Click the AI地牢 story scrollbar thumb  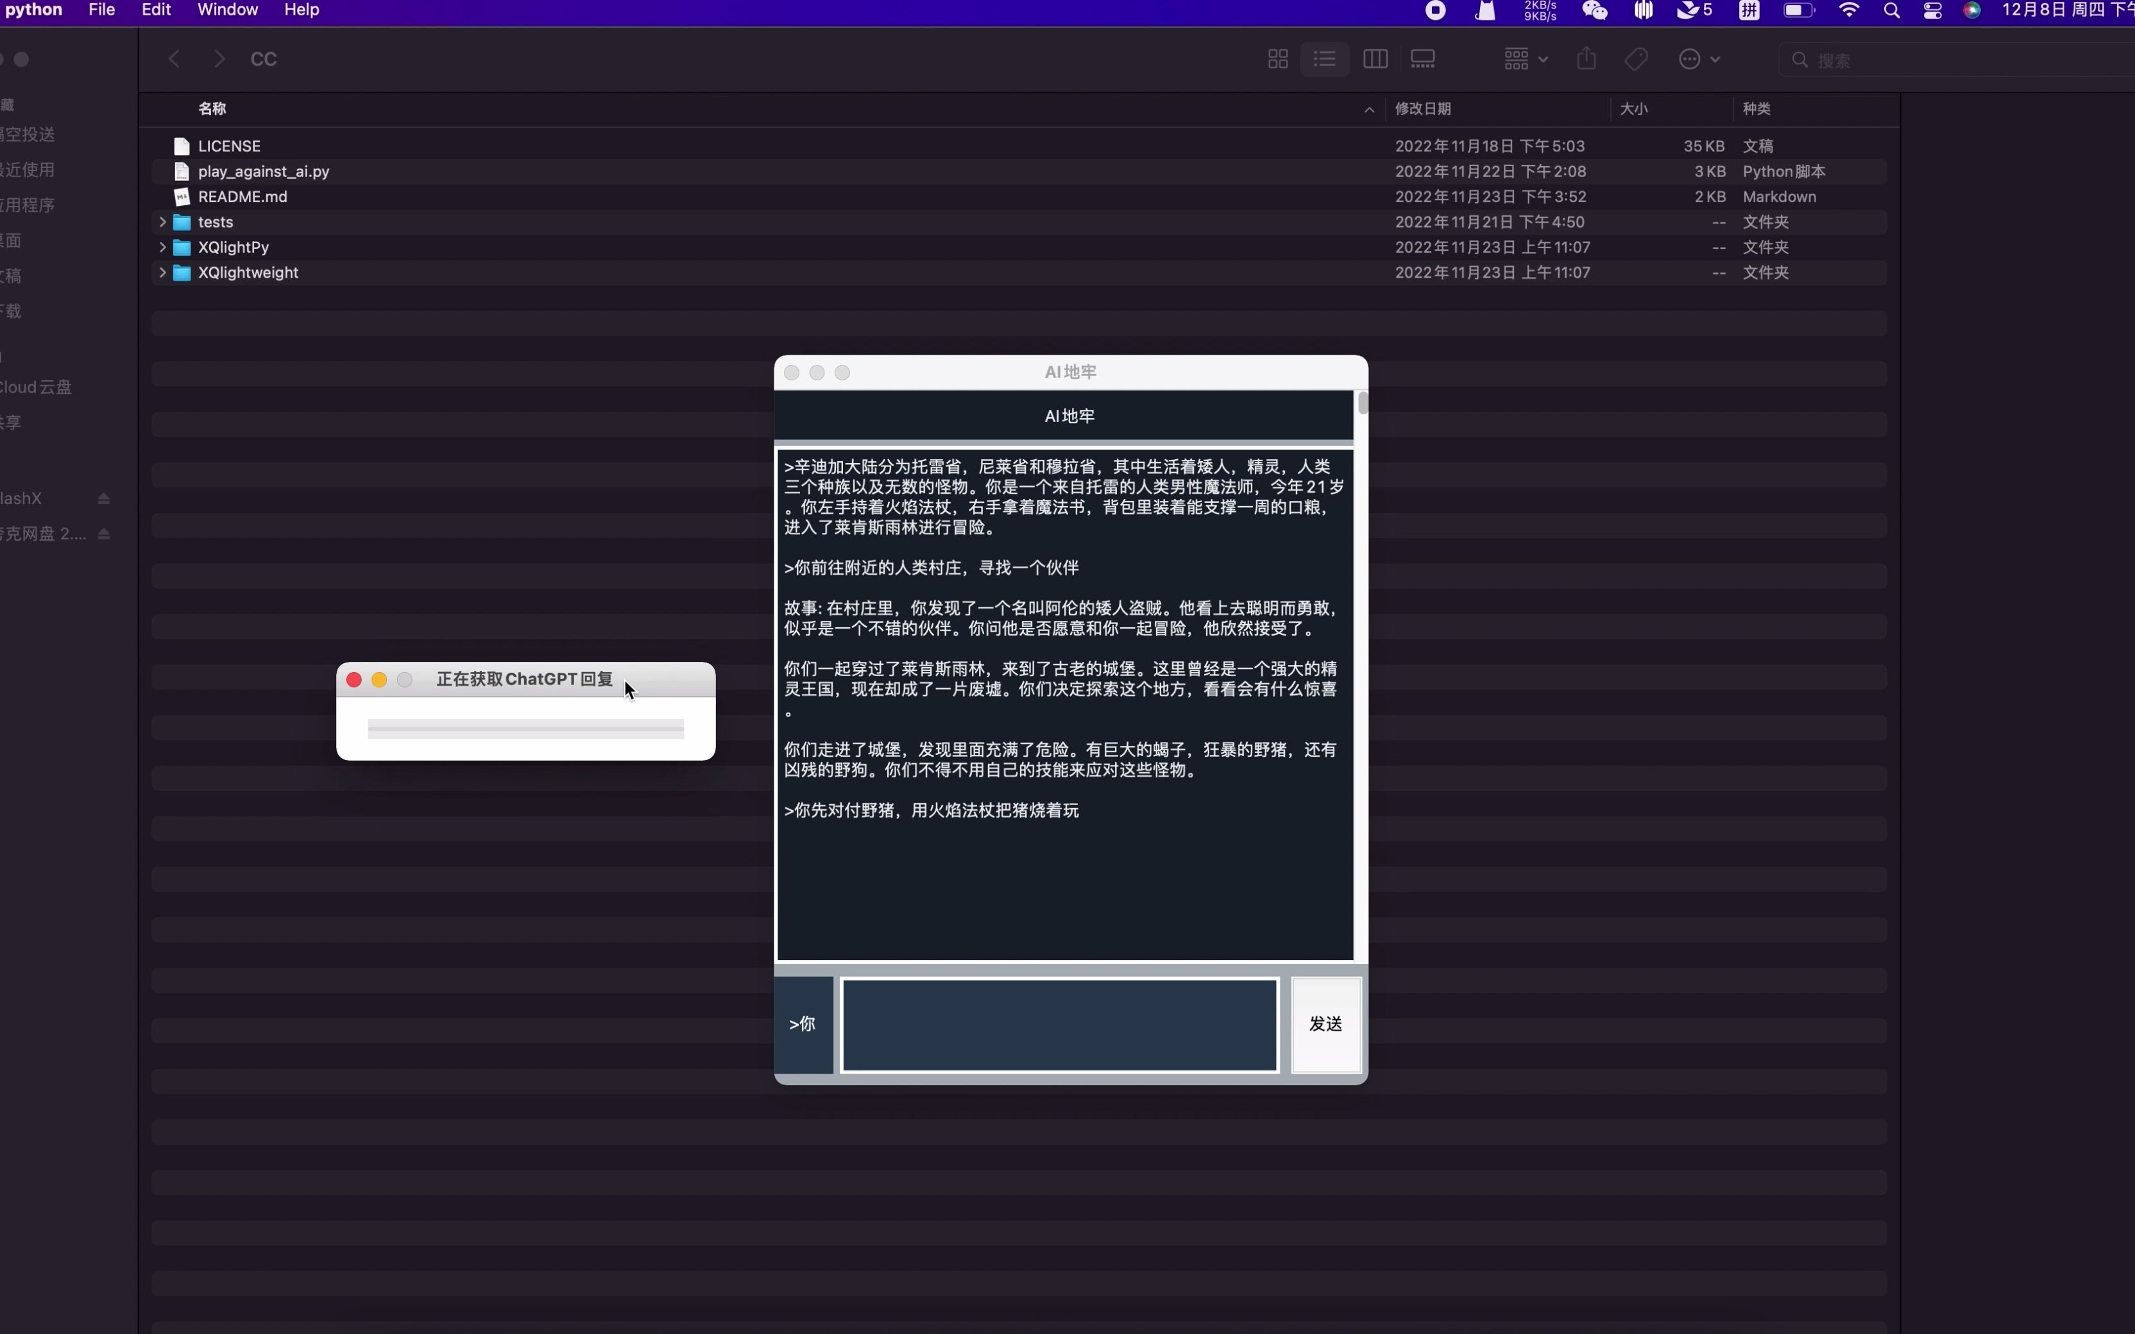coord(1362,403)
